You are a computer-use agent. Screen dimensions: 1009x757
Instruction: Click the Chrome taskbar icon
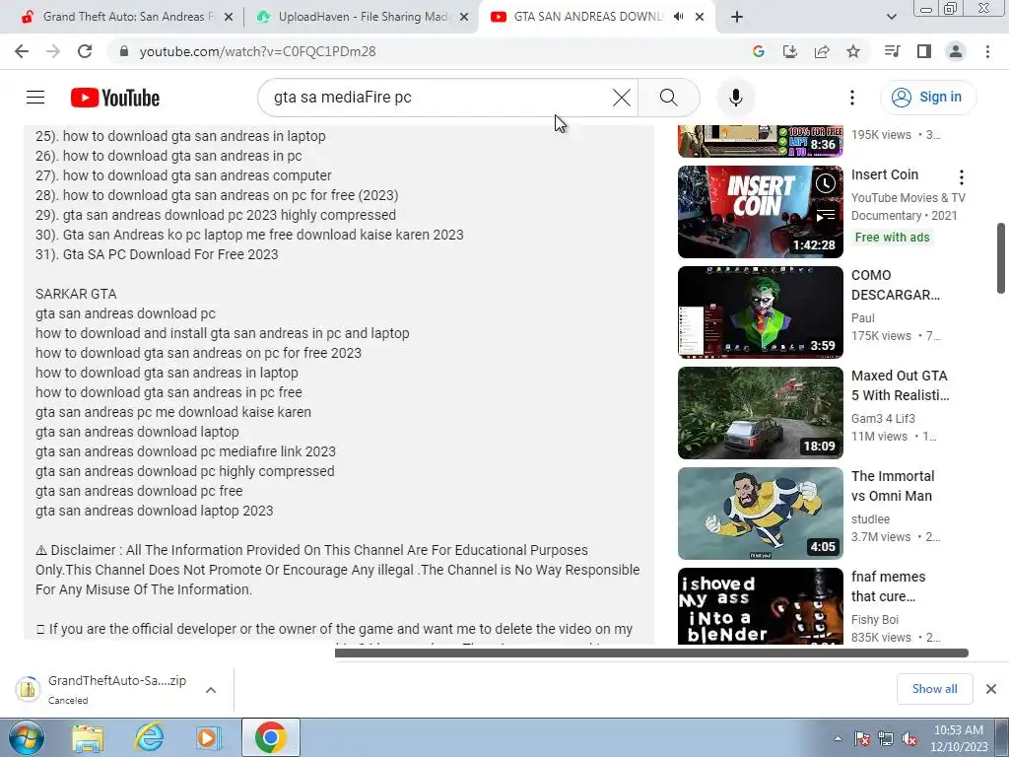pos(270,737)
